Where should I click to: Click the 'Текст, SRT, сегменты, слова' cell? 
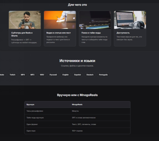(84, 124)
